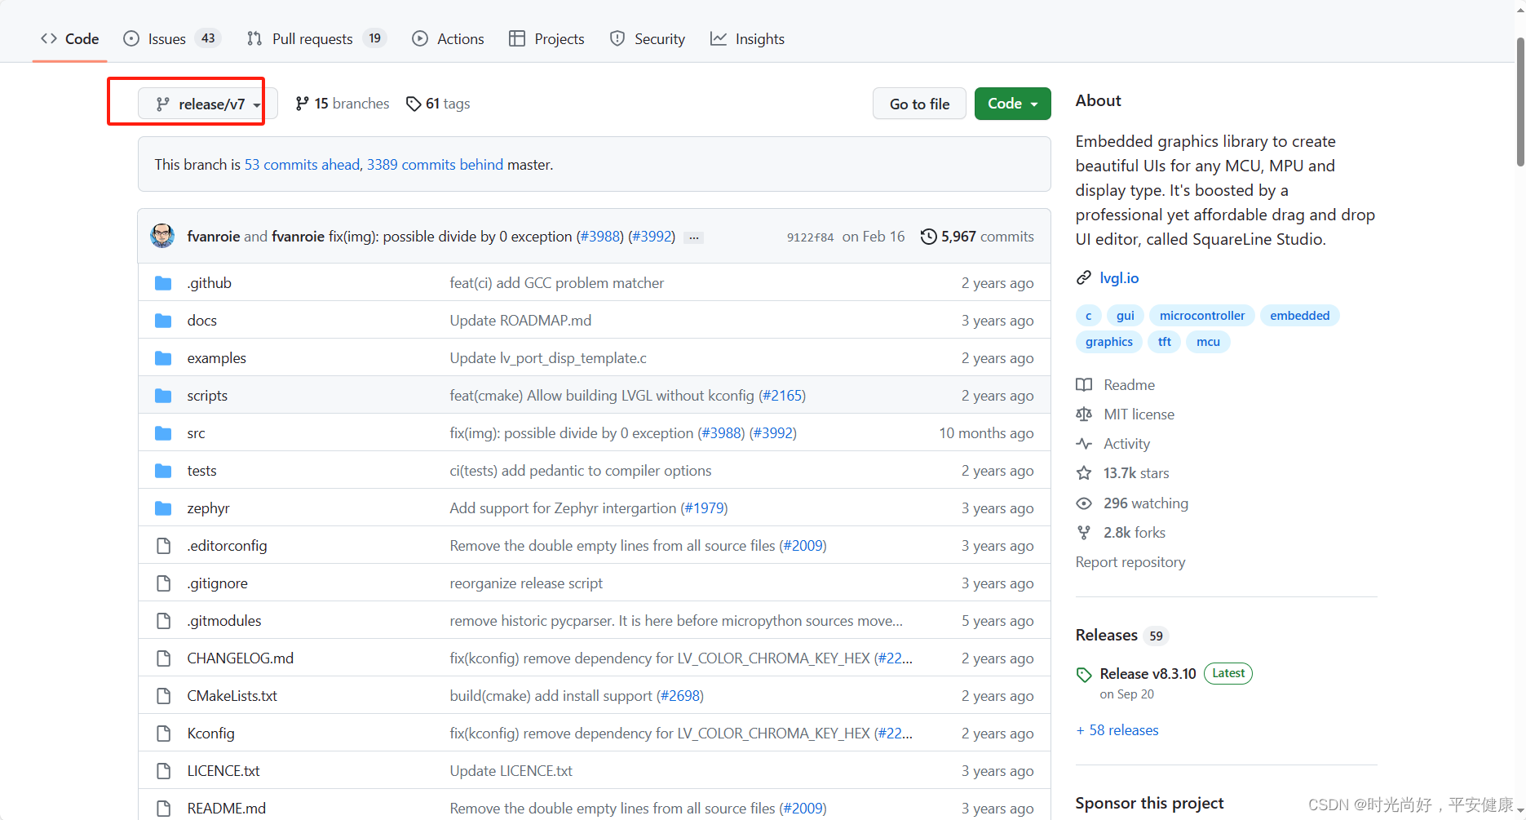Viewport: 1526px width, 820px height.
Task: Open commit 'reorganize release script'
Action: (526, 583)
